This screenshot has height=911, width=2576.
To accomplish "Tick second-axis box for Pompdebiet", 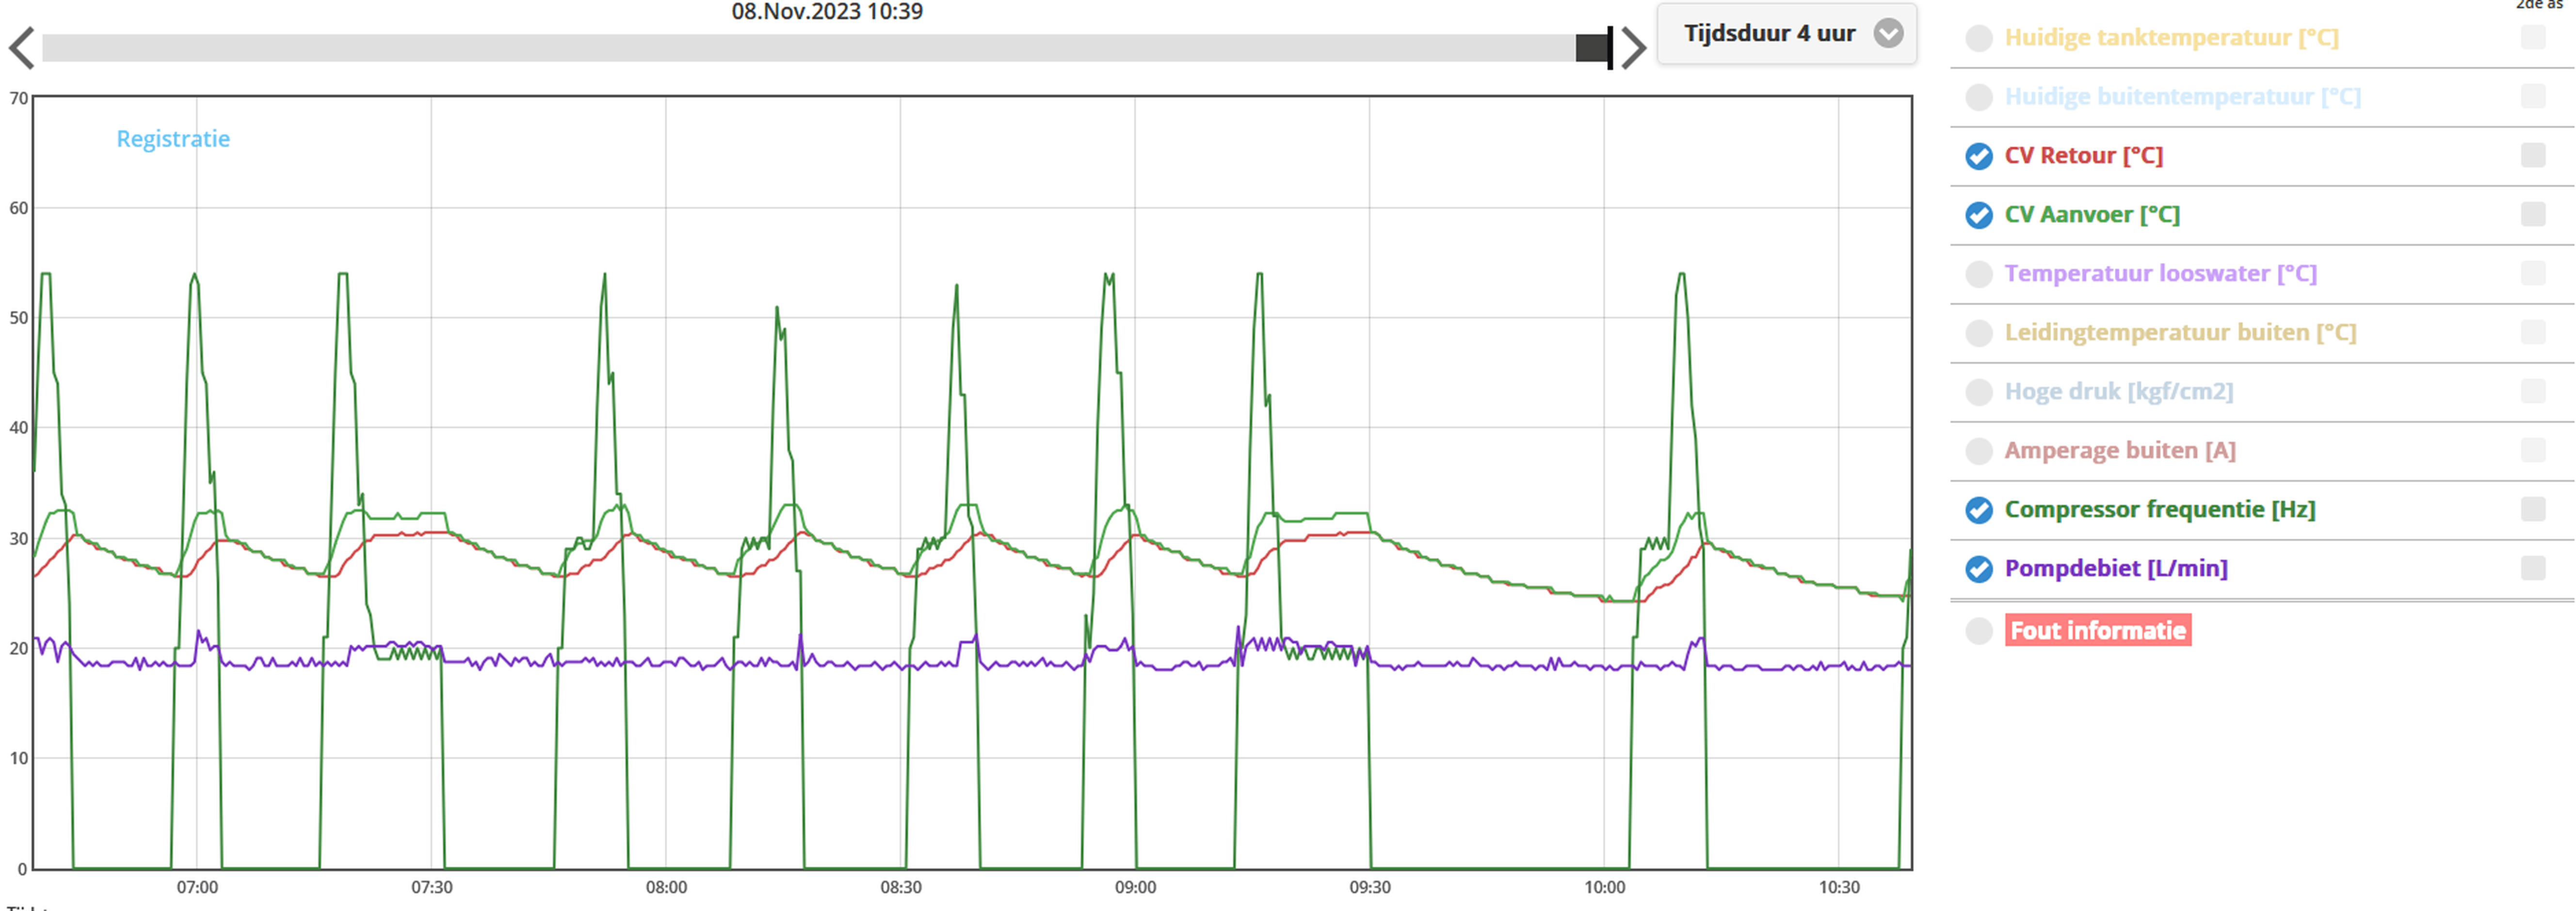I will point(2533,568).
